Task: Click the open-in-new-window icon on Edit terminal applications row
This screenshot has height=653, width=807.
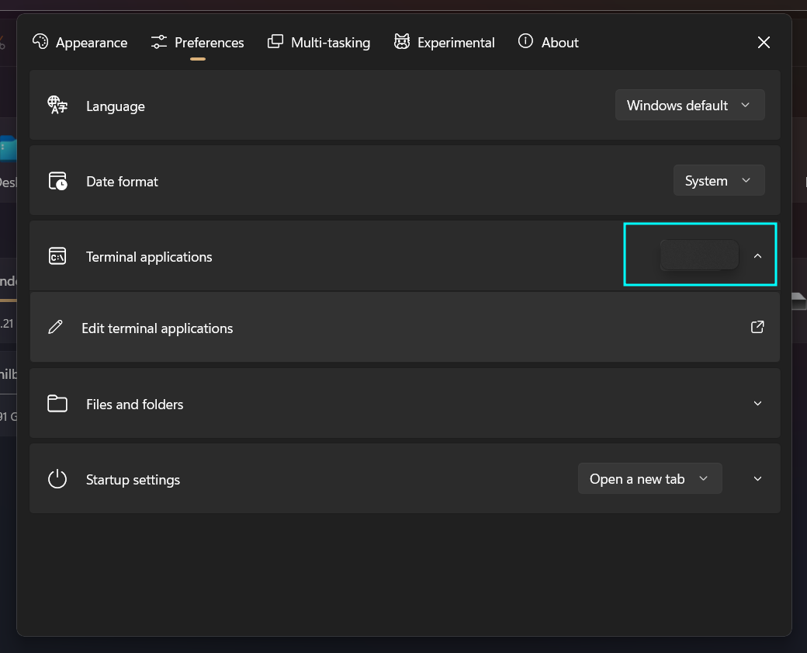Action: tap(757, 327)
